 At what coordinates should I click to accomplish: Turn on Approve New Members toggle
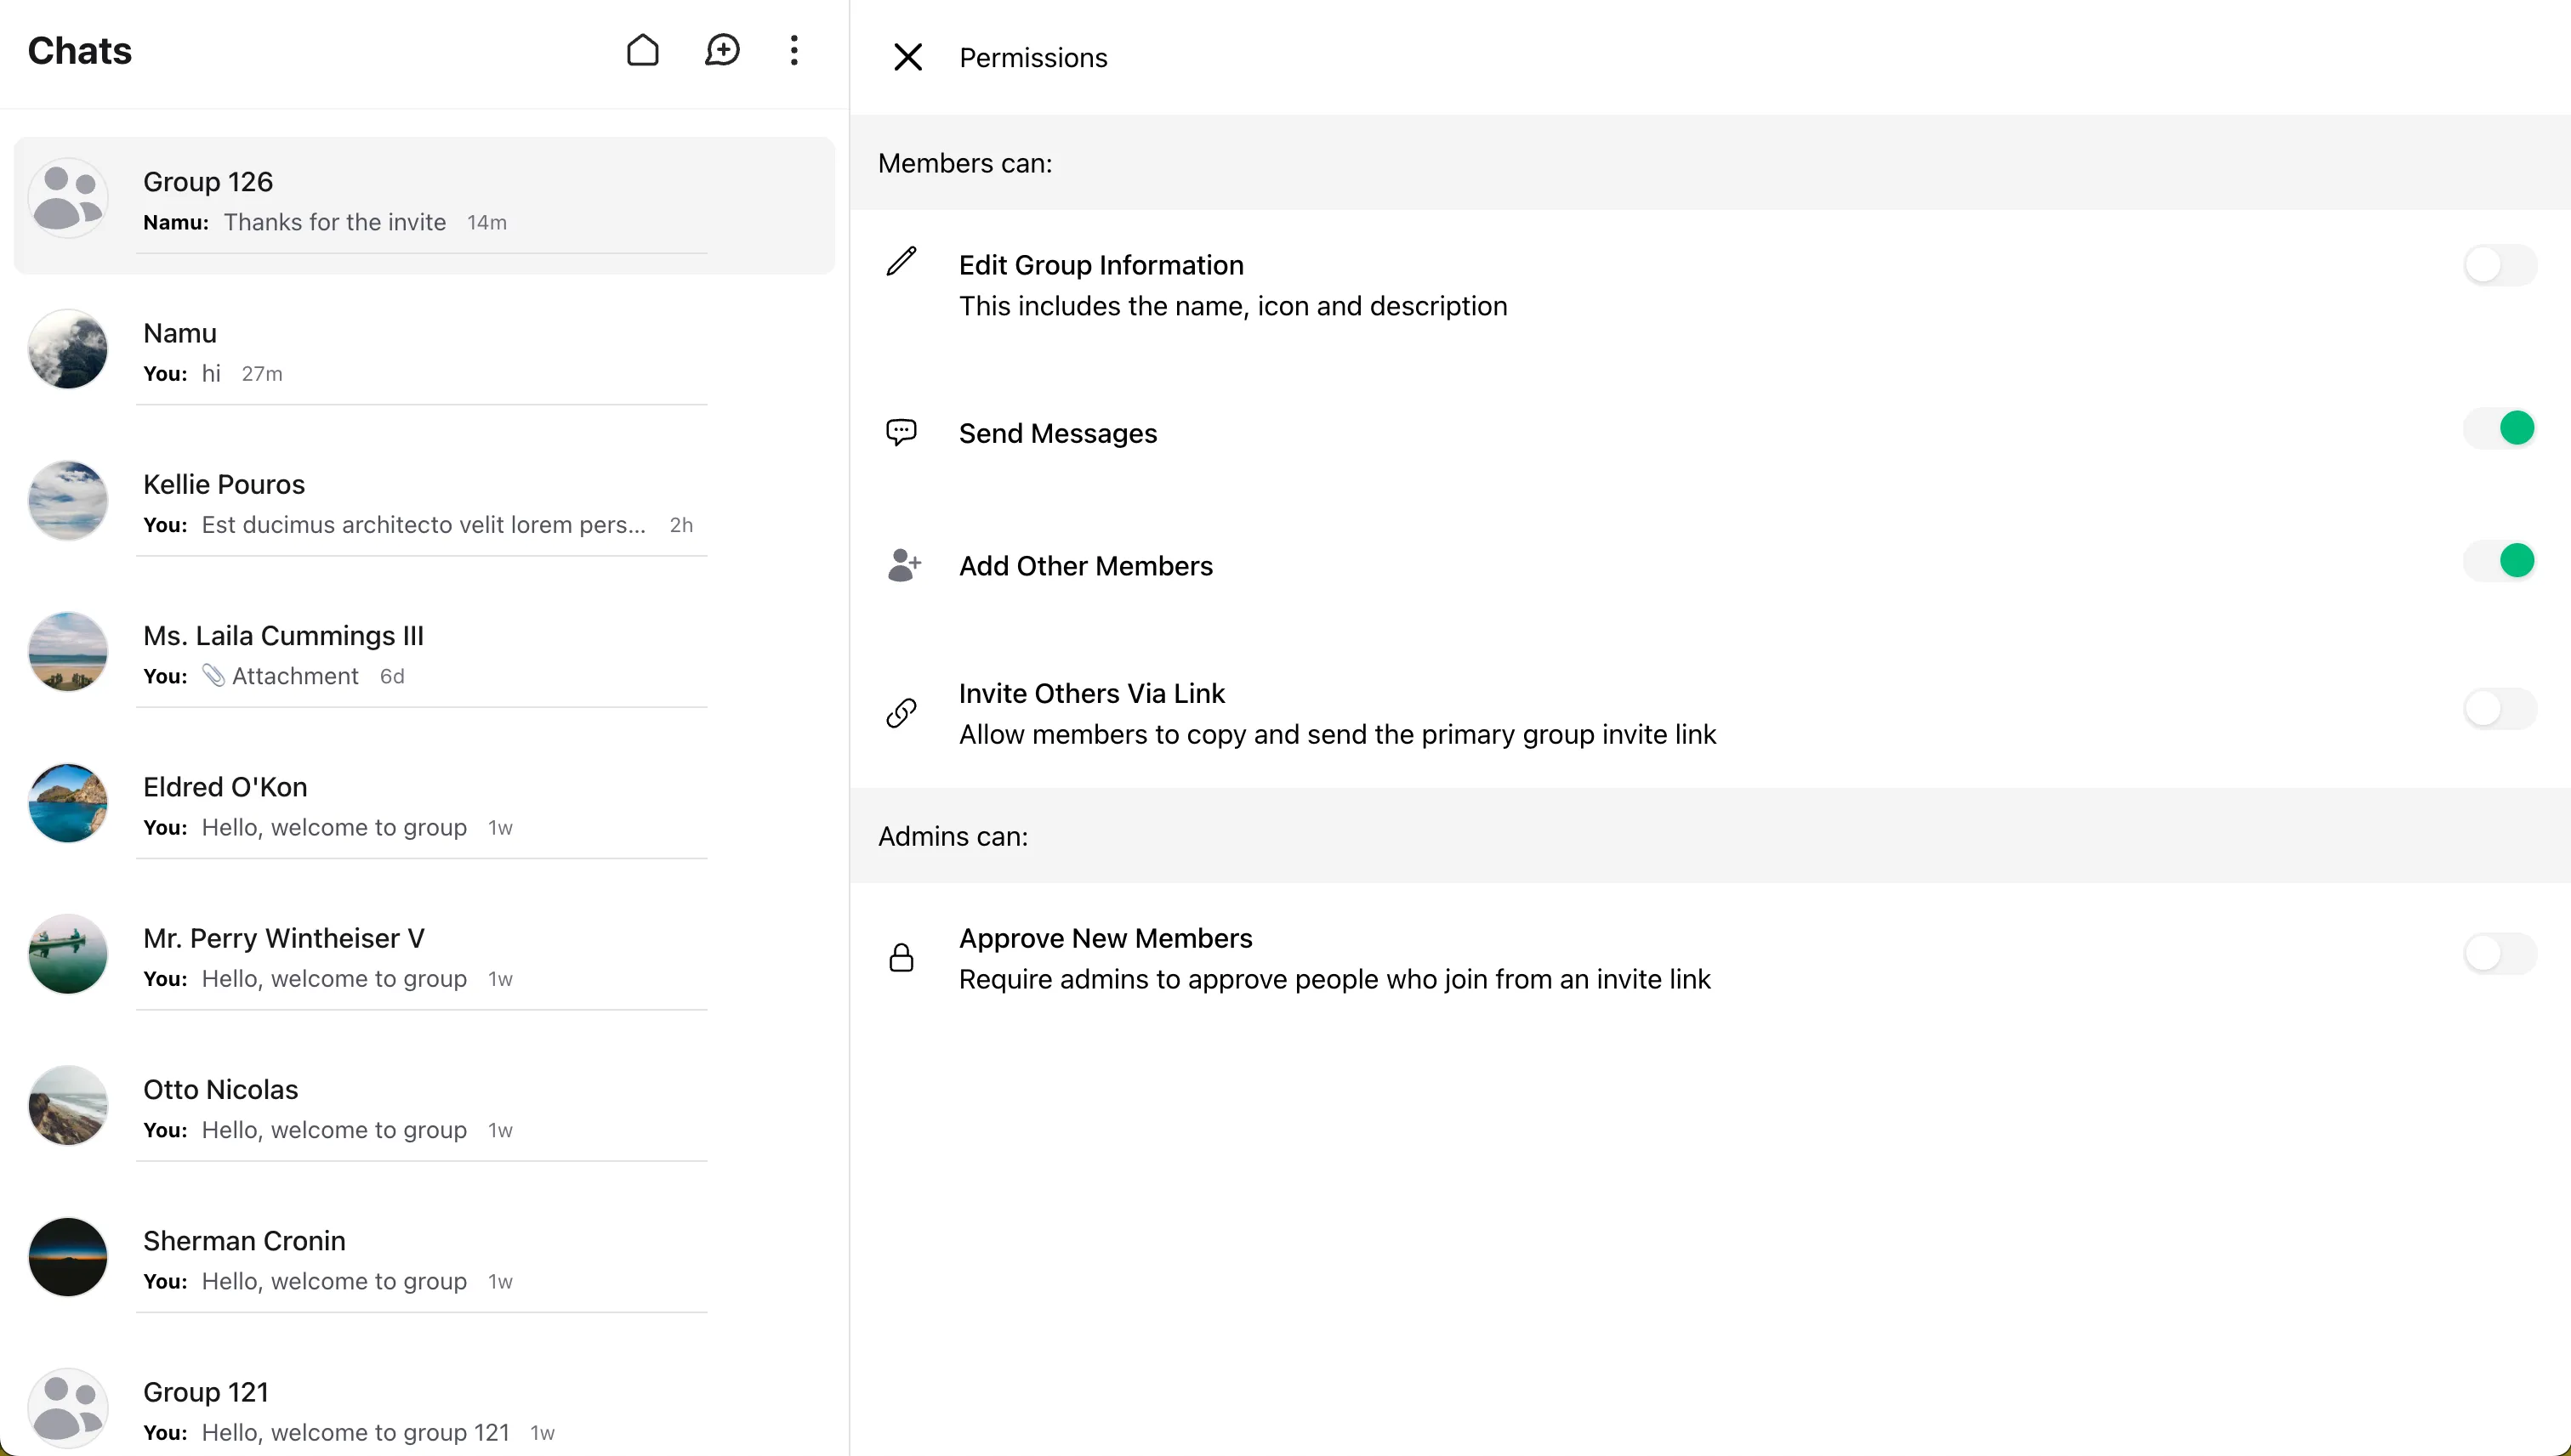tap(2500, 953)
